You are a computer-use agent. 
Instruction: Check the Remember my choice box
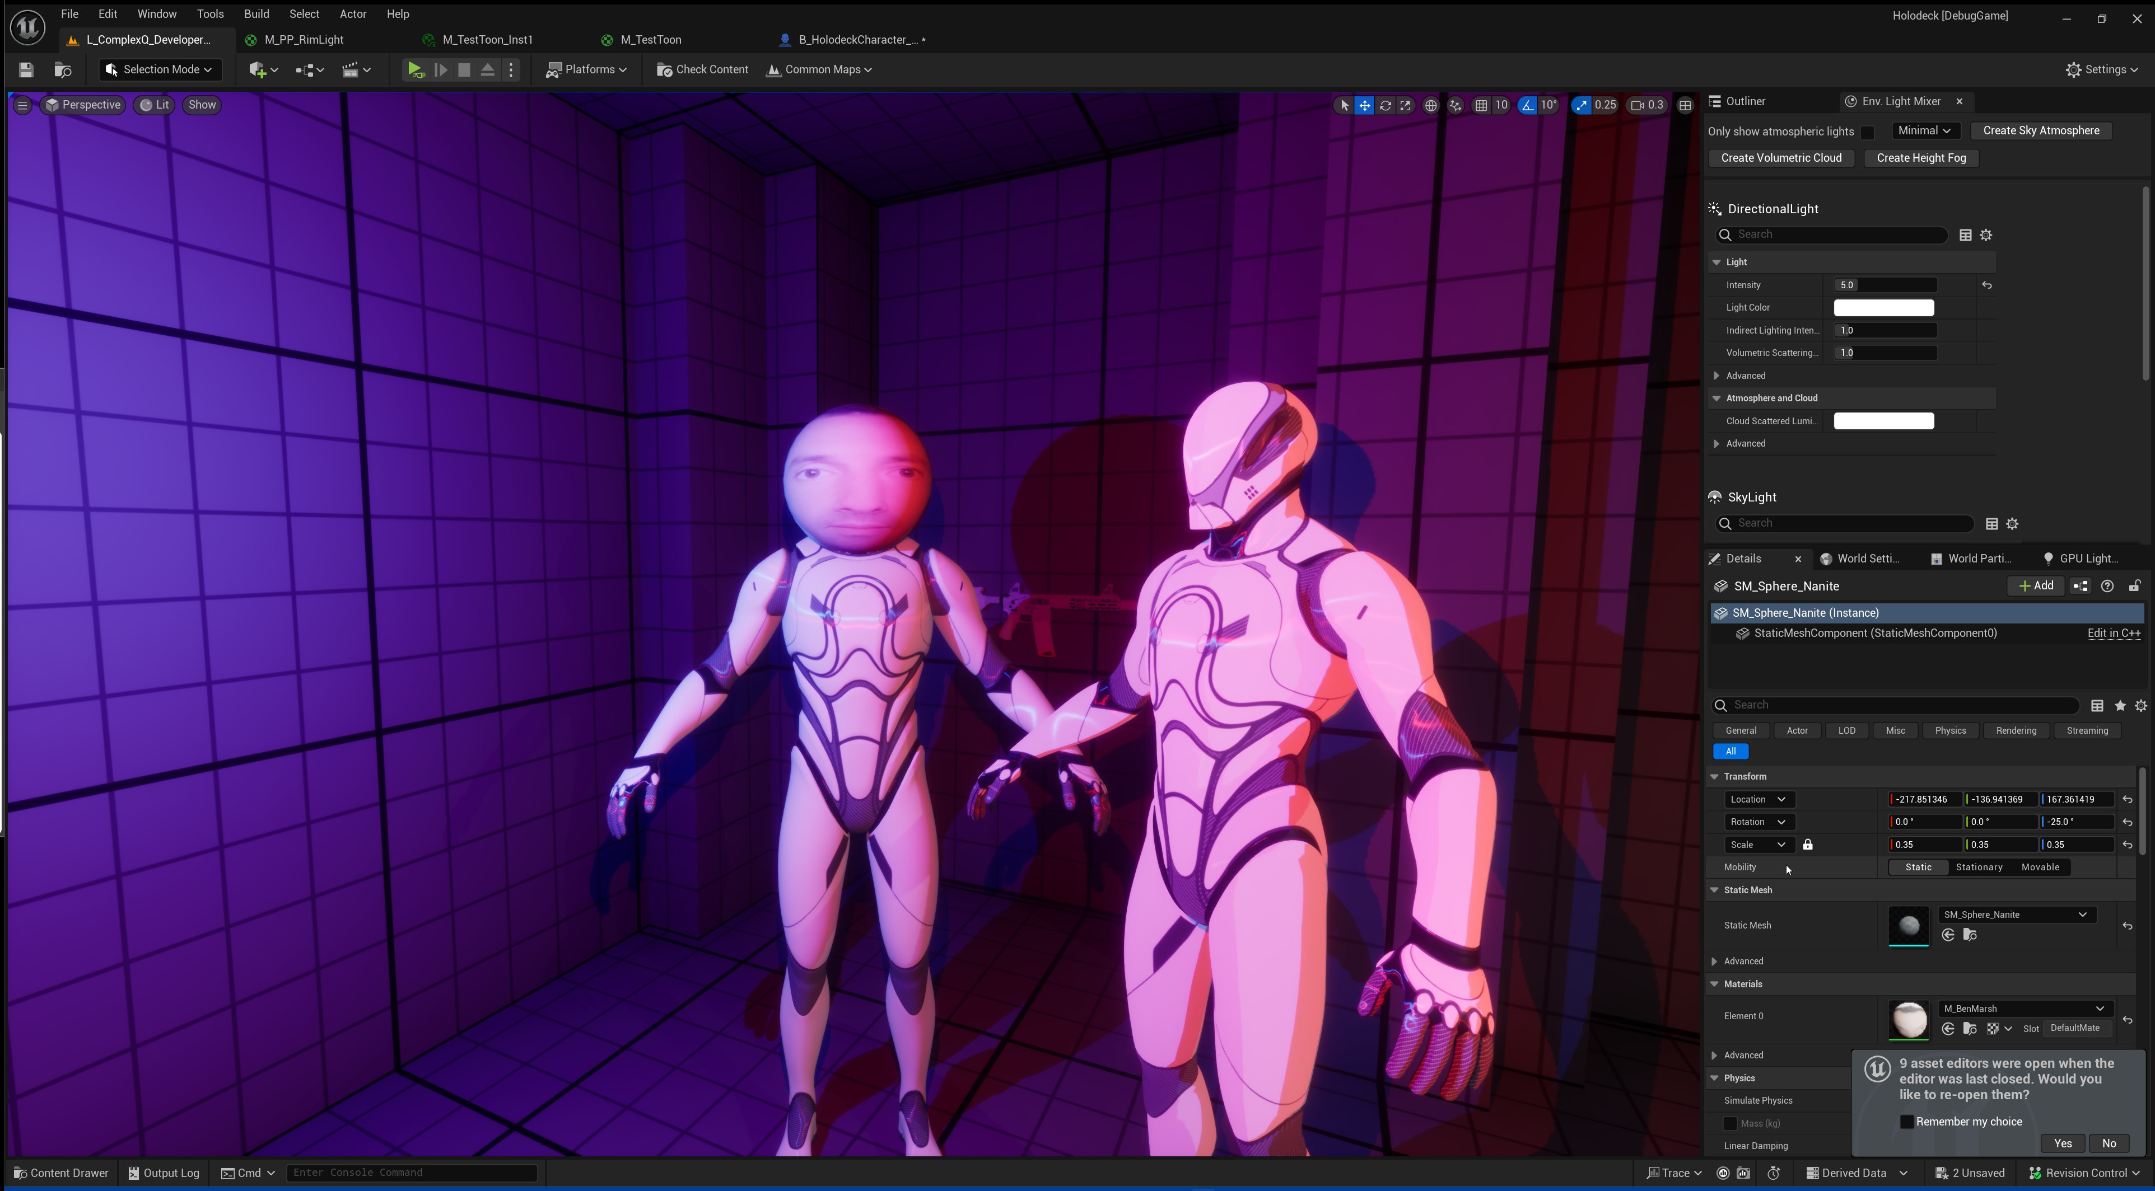[x=1906, y=1123]
